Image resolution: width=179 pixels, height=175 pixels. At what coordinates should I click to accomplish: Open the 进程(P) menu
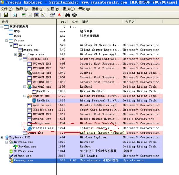53,9
